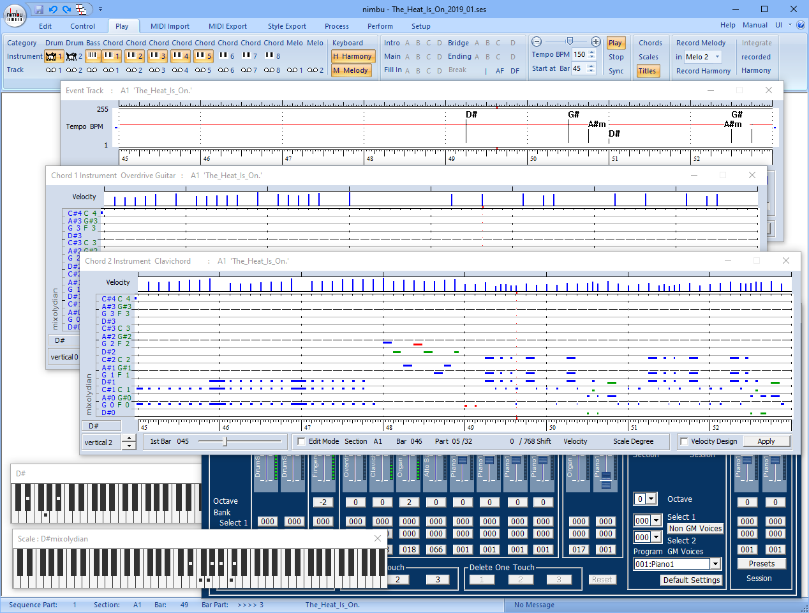Image resolution: width=809 pixels, height=613 pixels.
Task: Select the Chord 8 instrument icon
Action: 272,56
